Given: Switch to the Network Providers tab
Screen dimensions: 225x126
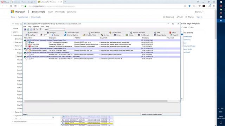Looking at the screenshot, I should 137,33.
